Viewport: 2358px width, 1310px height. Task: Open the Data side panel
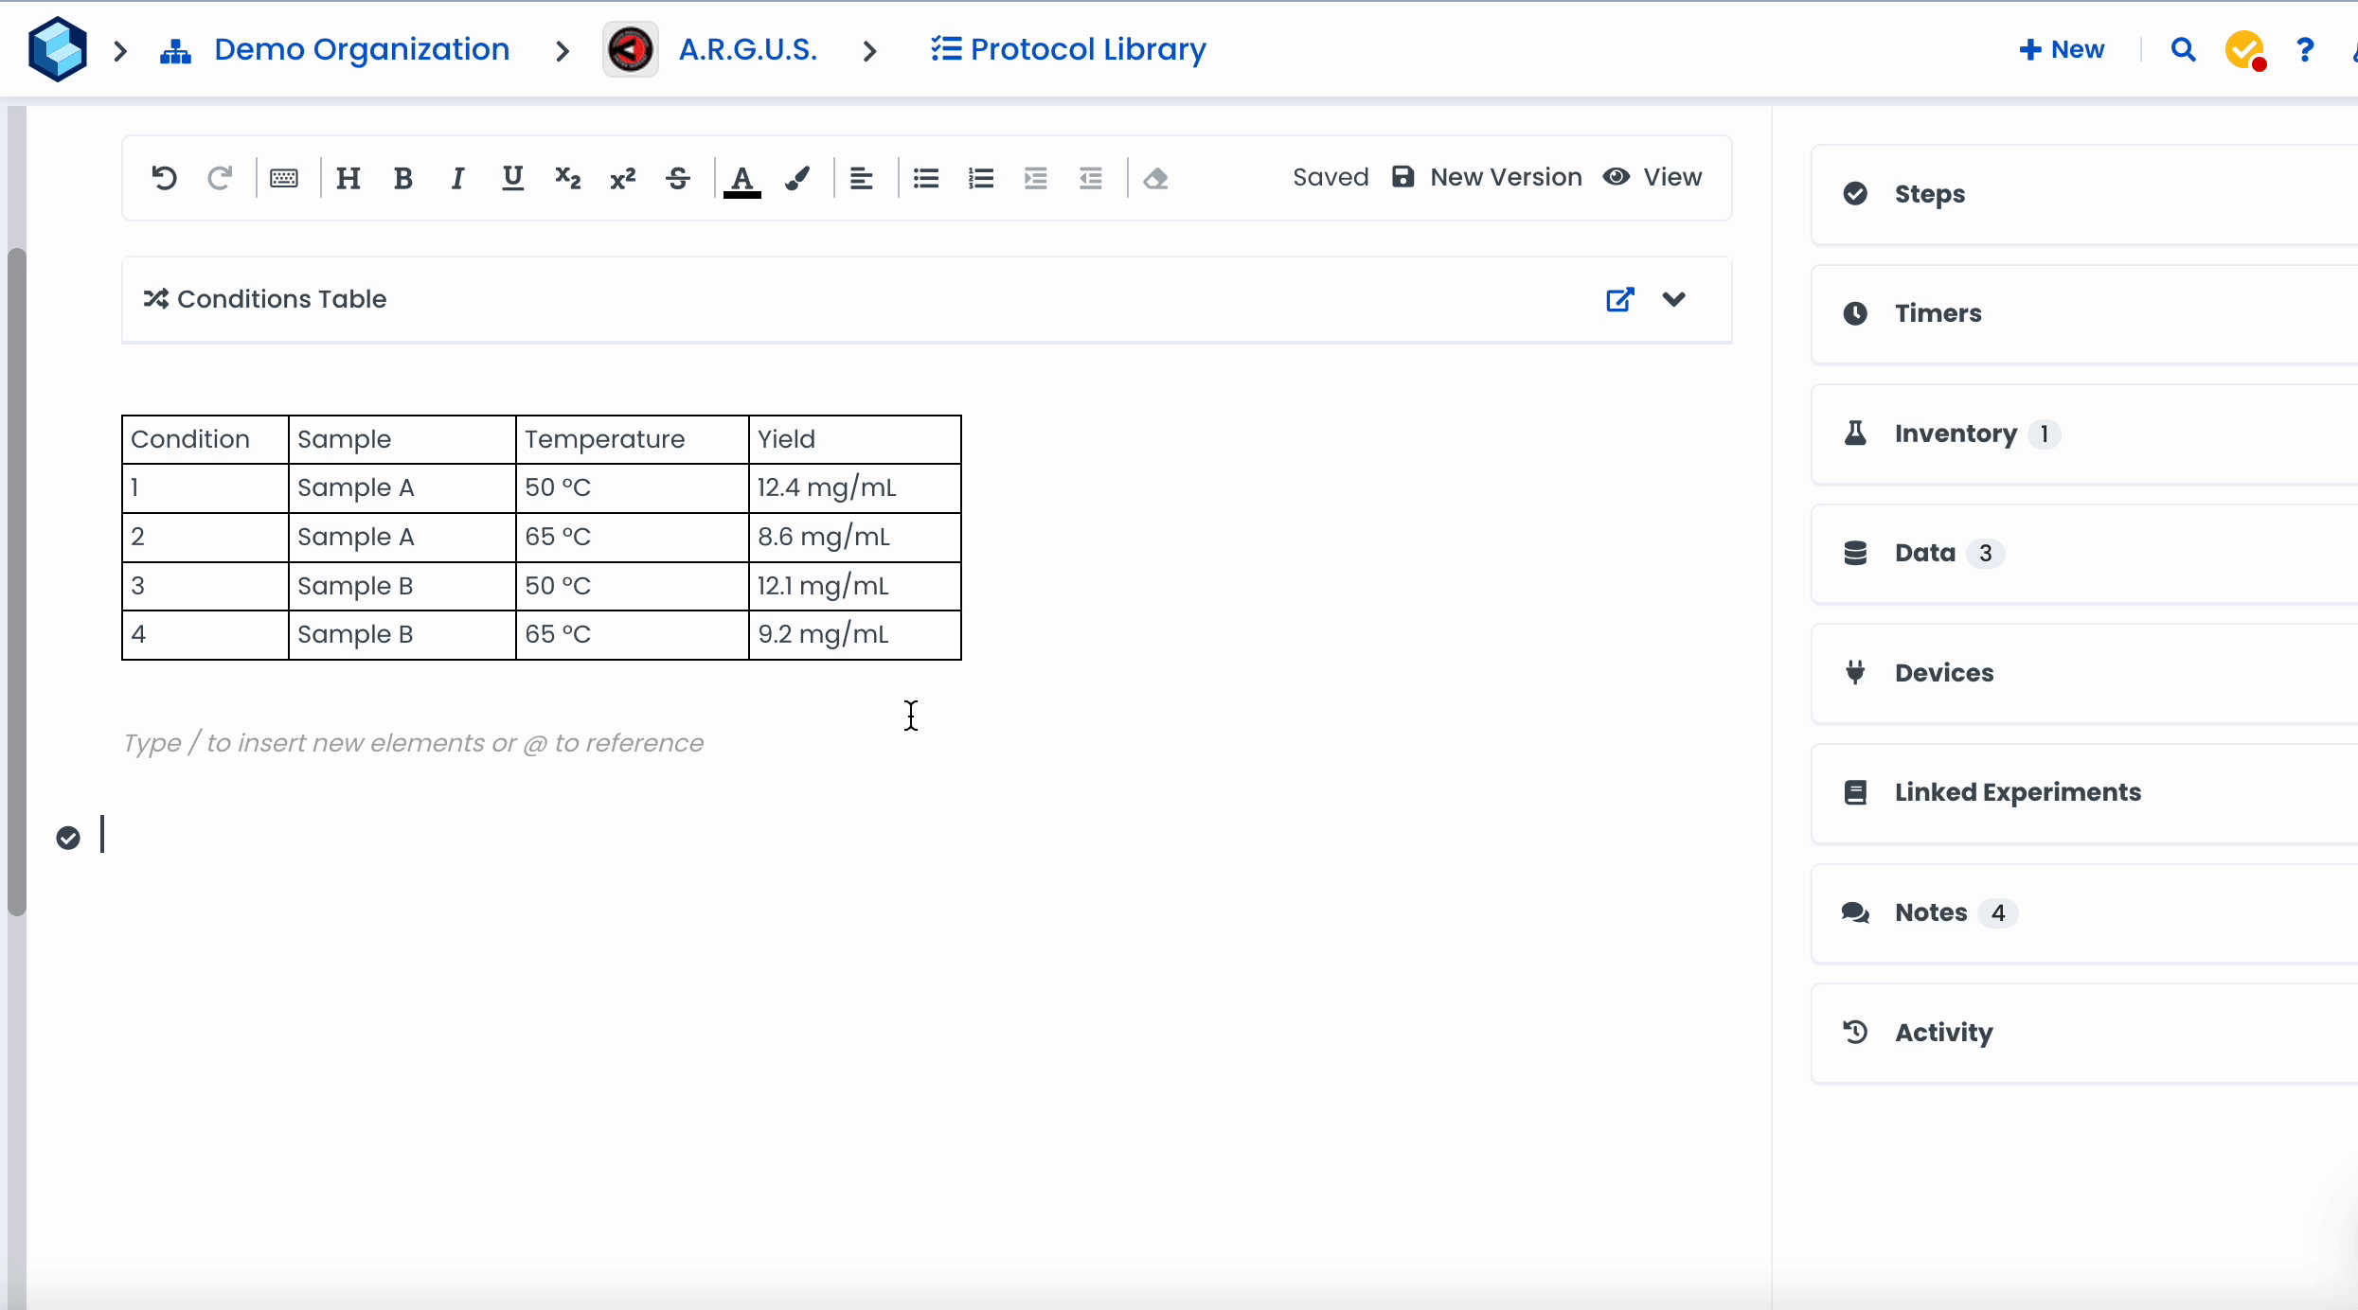[1924, 553]
